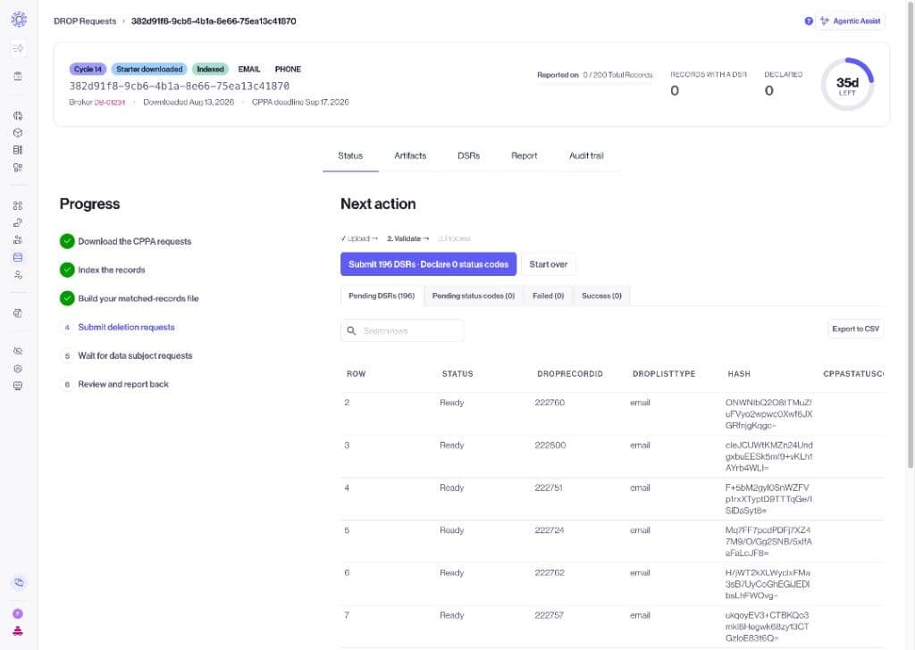
Task: Open the single user icon in the sidebar
Action: click(x=18, y=275)
